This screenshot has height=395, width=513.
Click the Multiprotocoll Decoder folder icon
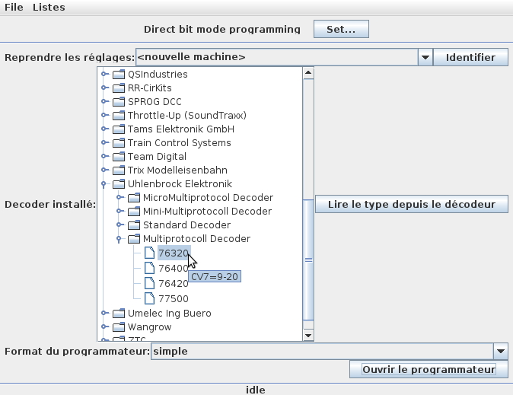pyautogui.click(x=134, y=239)
